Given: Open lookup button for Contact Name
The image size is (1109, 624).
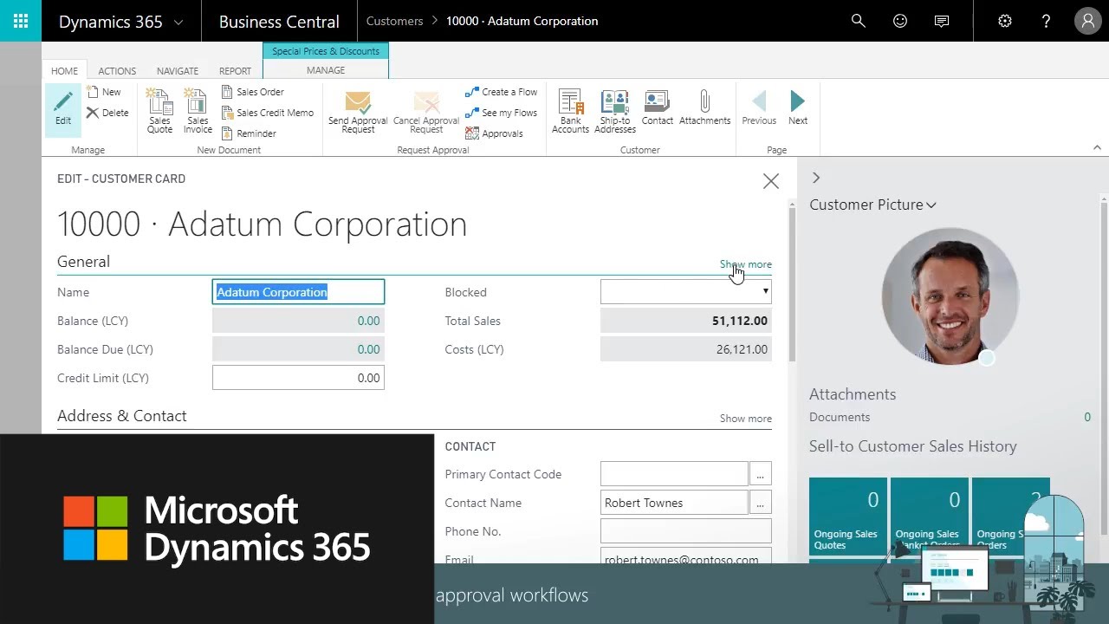Looking at the screenshot, I should (760, 503).
